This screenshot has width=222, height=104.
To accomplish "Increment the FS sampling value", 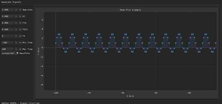I will [x=20, y=36].
